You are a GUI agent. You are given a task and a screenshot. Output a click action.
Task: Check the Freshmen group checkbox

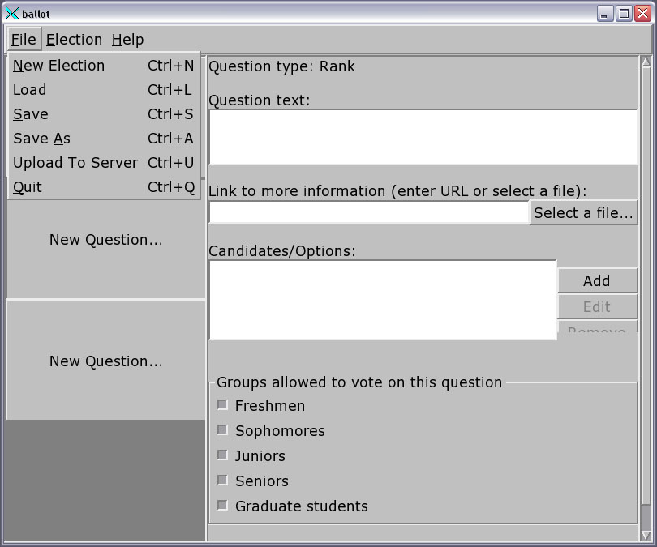click(x=223, y=405)
